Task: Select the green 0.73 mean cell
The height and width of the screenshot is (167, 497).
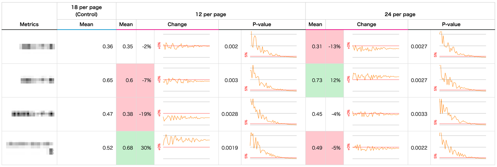Action: (x=315, y=80)
